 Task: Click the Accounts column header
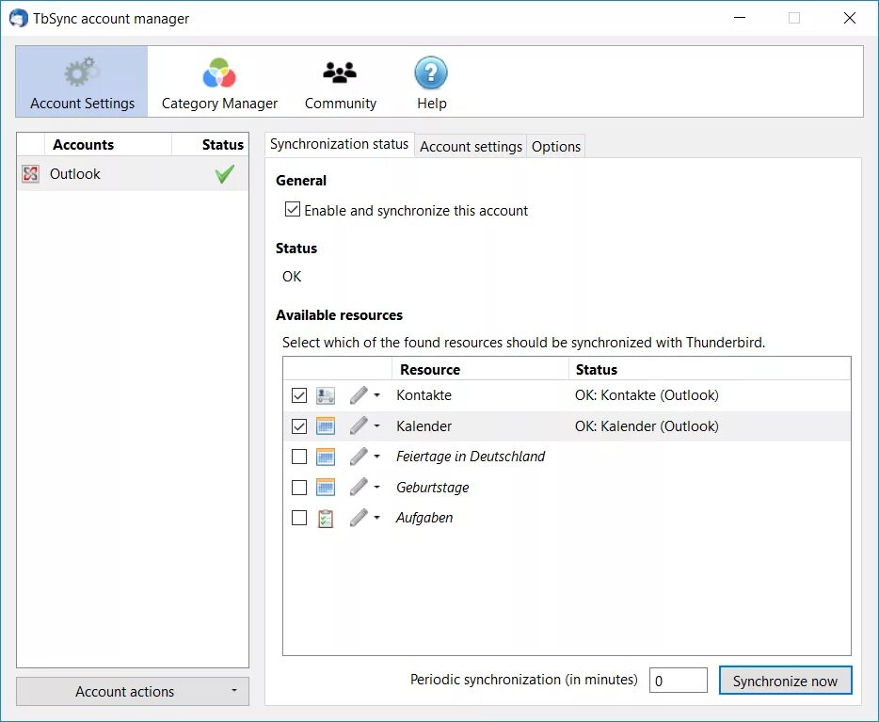pyautogui.click(x=107, y=145)
